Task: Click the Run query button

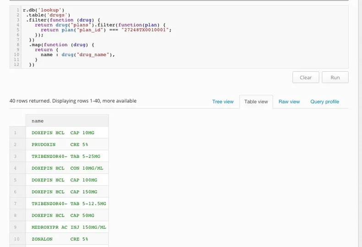Action: coord(335,77)
